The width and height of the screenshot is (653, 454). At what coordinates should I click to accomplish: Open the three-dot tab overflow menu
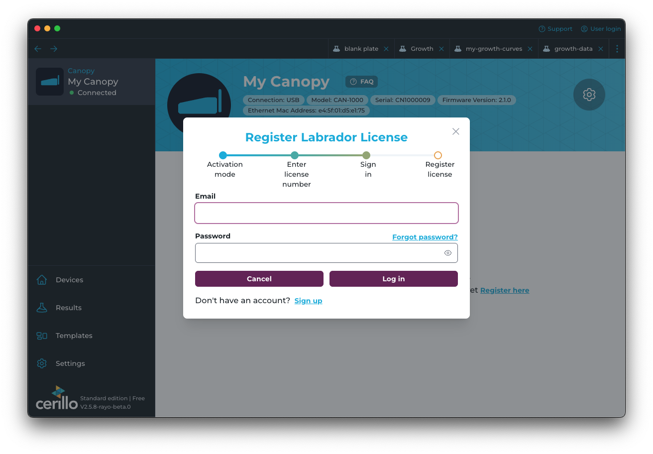coord(617,49)
